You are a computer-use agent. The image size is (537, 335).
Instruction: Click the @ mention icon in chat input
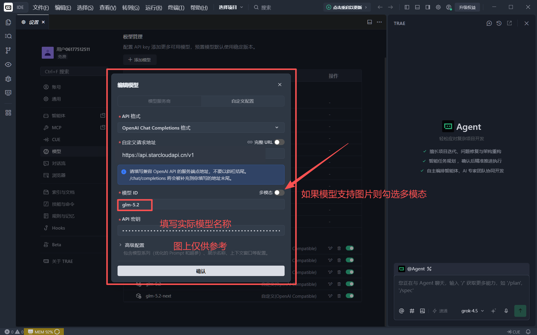click(x=402, y=311)
